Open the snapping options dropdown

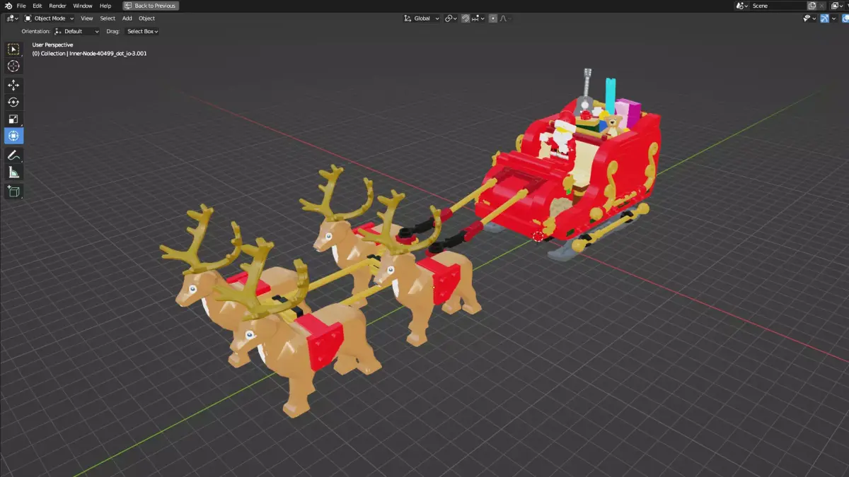pos(478,18)
